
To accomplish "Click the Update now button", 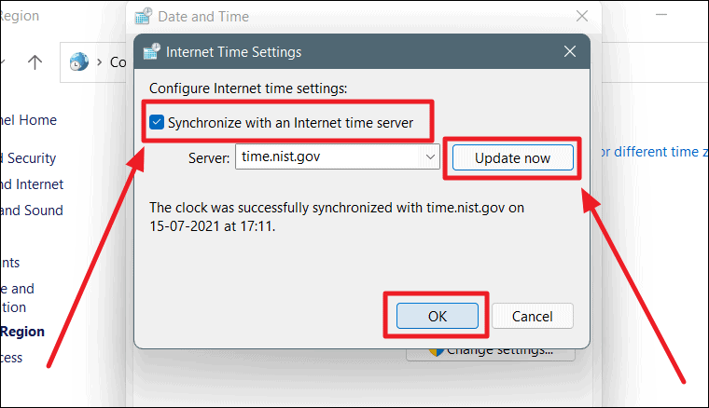I will [513, 158].
